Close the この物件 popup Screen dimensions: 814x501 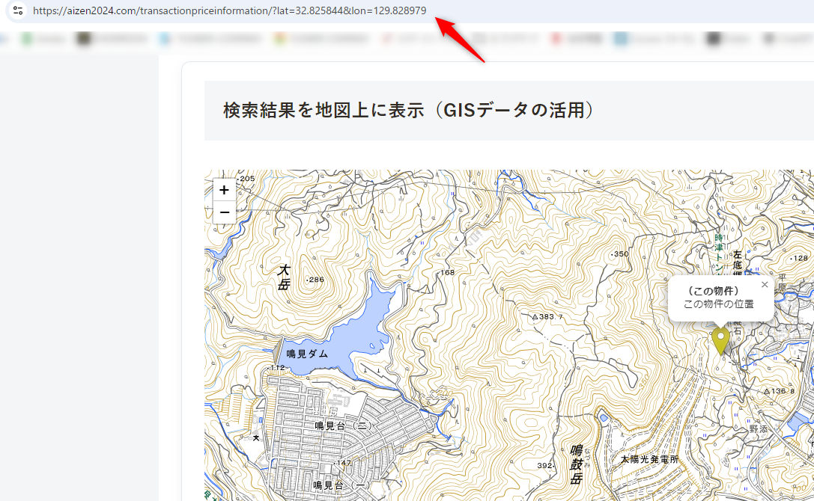(765, 285)
